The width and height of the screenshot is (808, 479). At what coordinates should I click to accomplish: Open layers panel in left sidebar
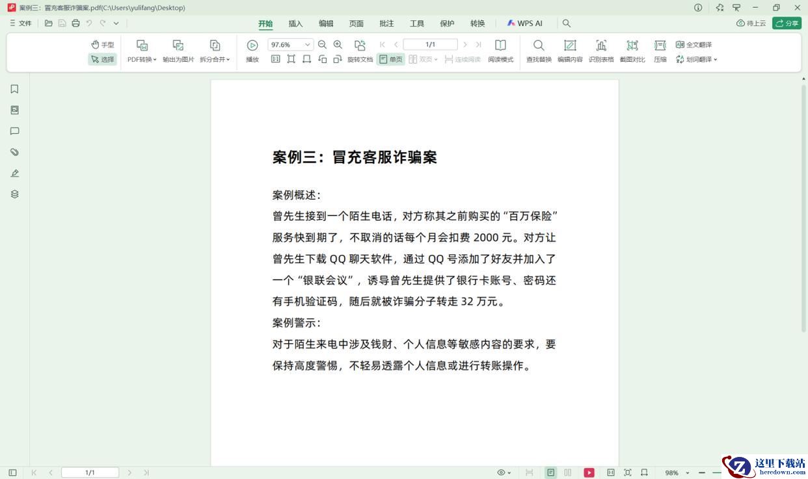[x=14, y=194]
